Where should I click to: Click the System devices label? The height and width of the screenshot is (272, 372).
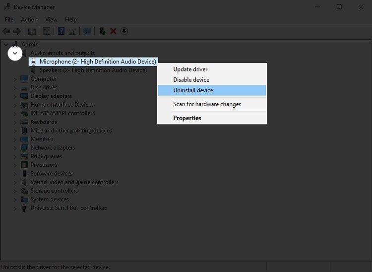(x=50, y=200)
